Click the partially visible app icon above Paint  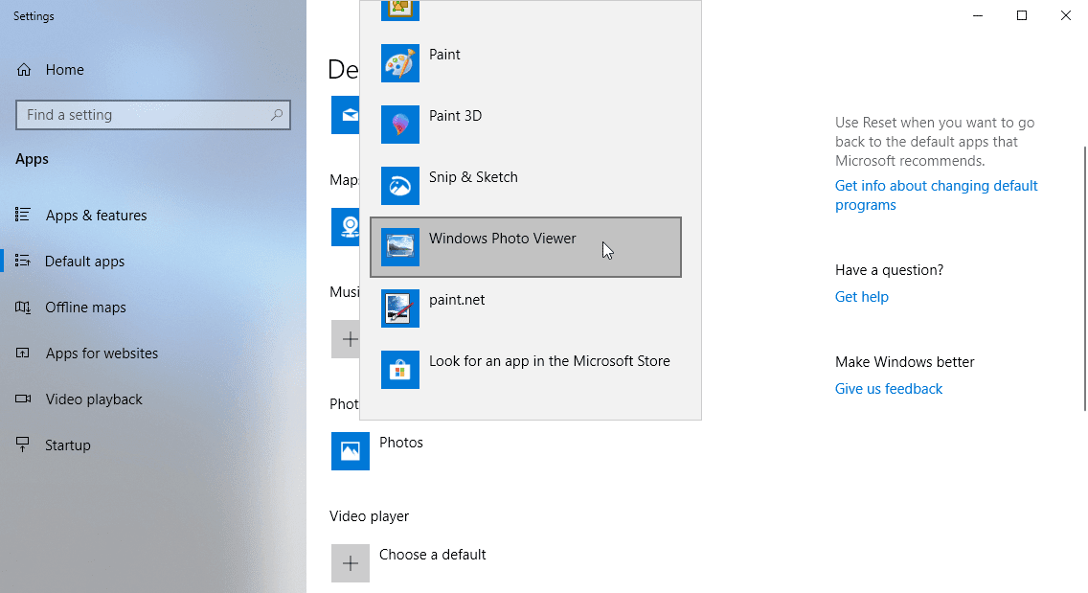click(399, 10)
